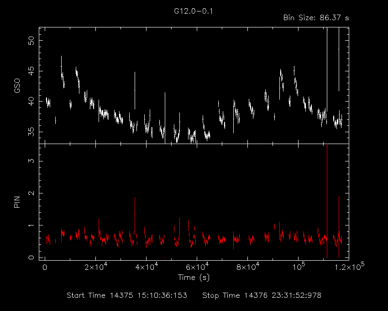Click the x-axis tick label 6×10^4
Viewport: 388px width, 311px height.
197,267
